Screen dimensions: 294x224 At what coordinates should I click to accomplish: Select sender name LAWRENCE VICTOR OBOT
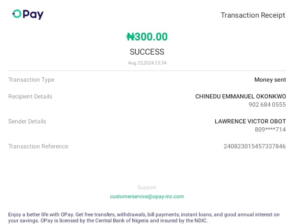pos(250,121)
